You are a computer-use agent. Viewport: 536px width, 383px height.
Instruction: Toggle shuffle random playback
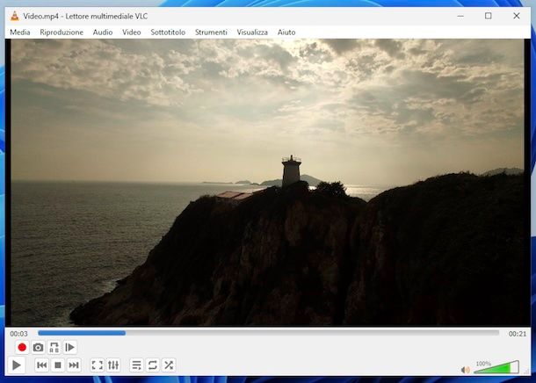tap(169, 365)
